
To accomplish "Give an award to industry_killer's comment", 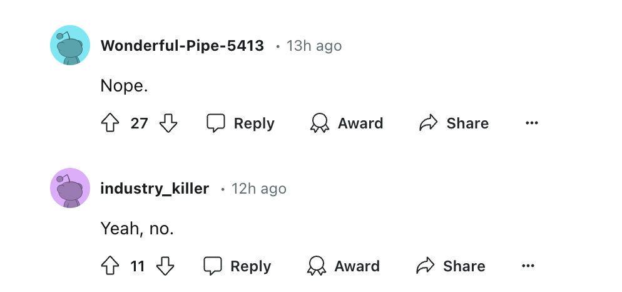I will tap(344, 266).
